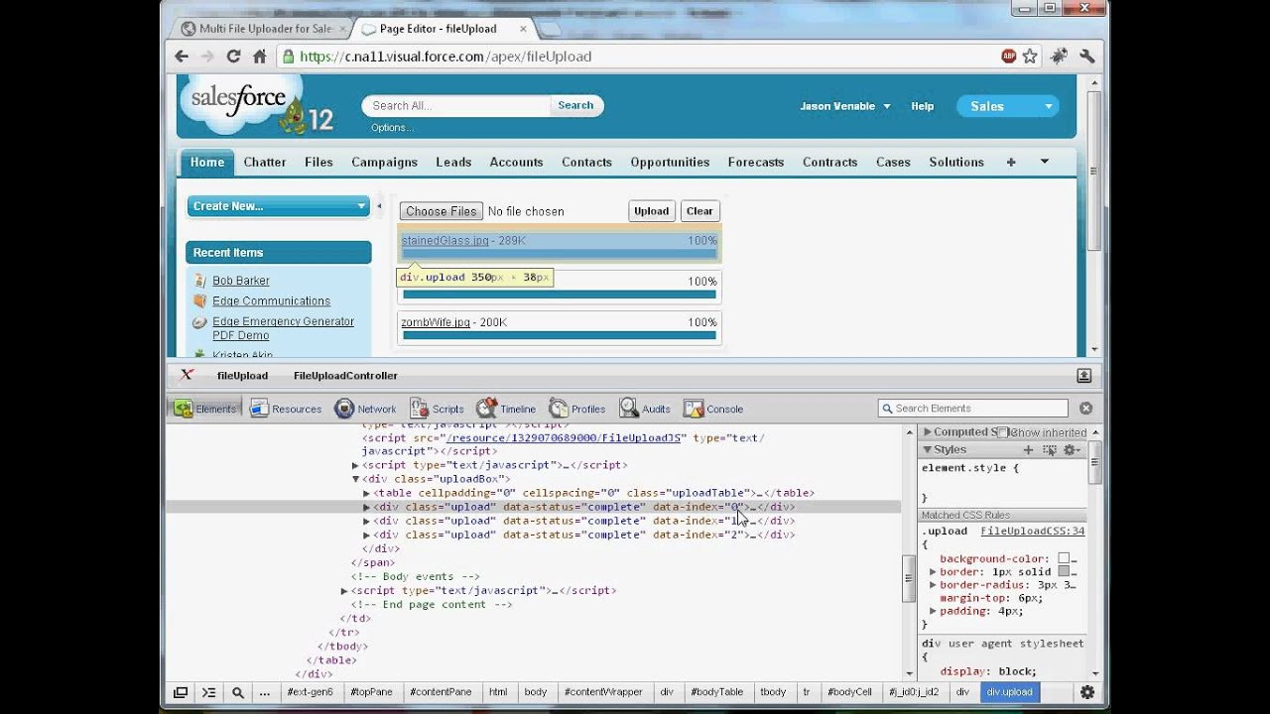
Task: Open the tab overflow arrow
Action: click(1044, 162)
